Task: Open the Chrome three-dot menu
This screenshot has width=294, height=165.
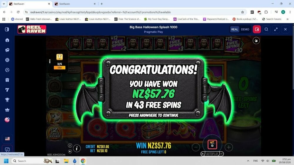Action: [290, 12]
